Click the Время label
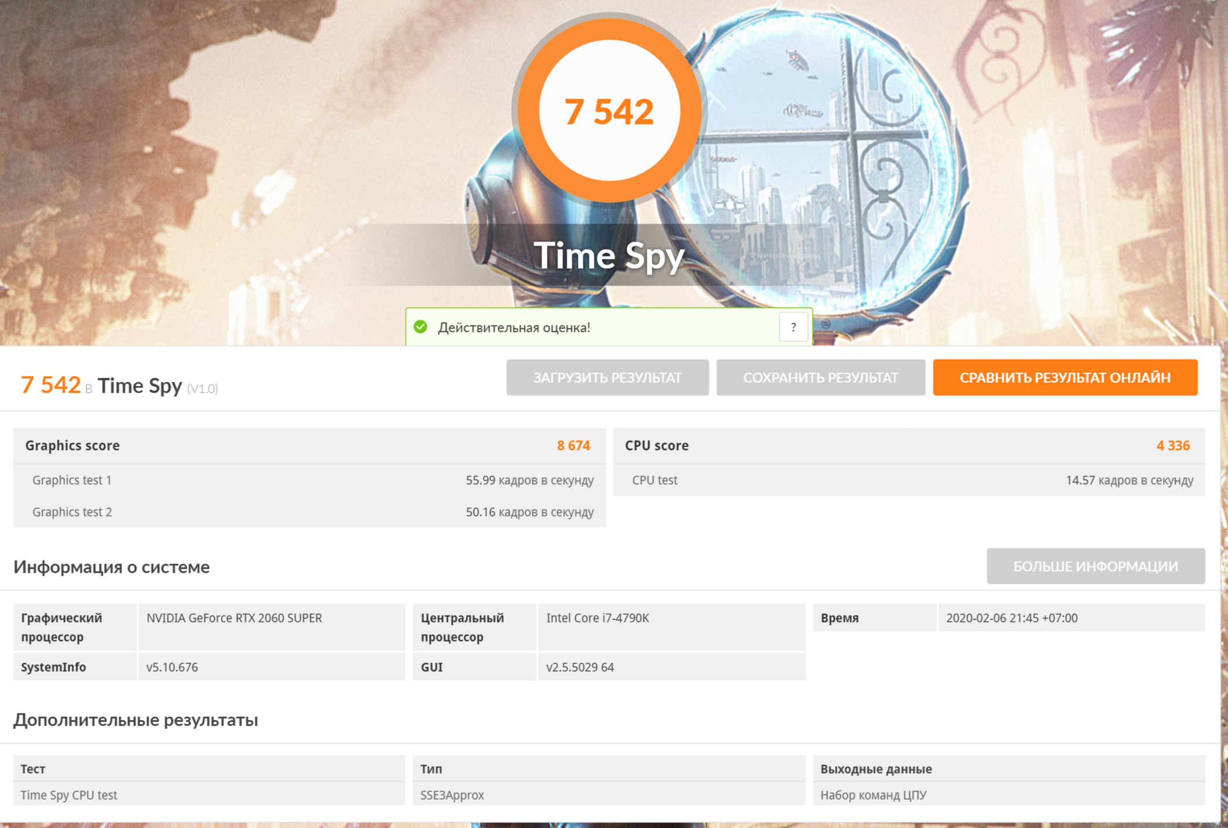Screen dimensions: 1228x828 click(840, 618)
